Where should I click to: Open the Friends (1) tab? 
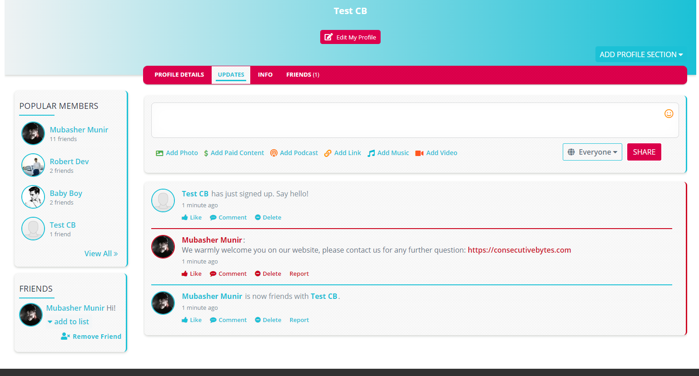302,75
